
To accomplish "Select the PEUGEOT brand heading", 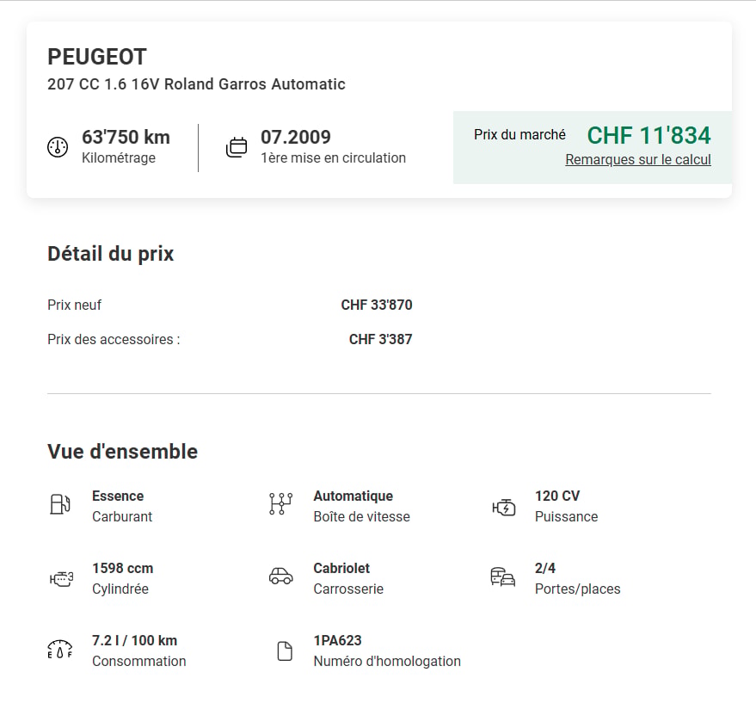I will 97,57.
